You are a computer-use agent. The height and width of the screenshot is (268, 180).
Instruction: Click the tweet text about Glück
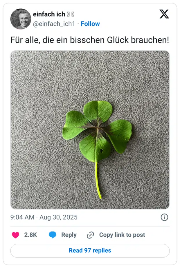point(90,40)
